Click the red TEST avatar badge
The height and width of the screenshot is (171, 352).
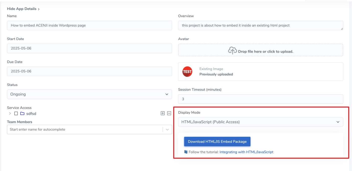pos(187,71)
